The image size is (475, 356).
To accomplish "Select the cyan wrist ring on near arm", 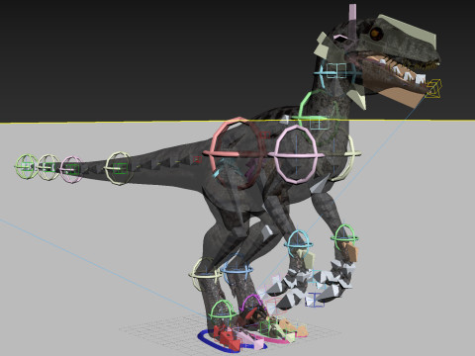I will point(299,244).
